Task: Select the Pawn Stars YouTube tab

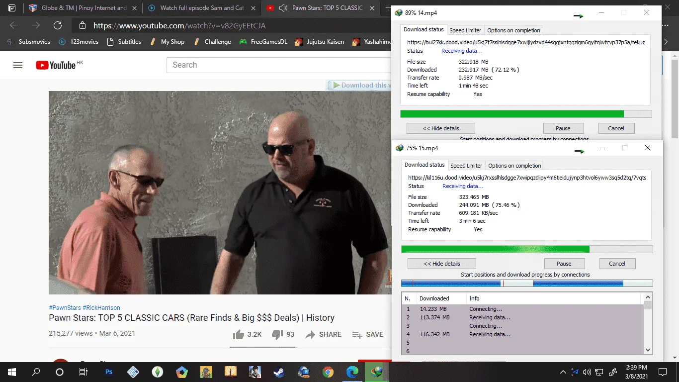Action: (x=321, y=8)
